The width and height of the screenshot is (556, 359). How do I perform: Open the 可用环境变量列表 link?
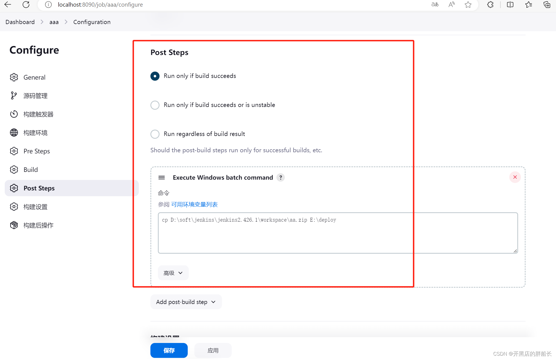pyautogui.click(x=194, y=205)
